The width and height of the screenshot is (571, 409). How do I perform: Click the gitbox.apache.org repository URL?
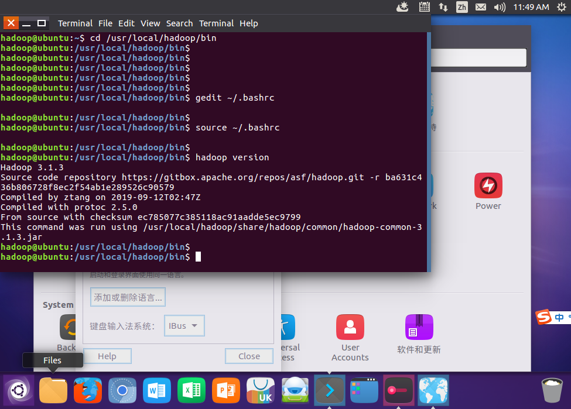(243, 177)
